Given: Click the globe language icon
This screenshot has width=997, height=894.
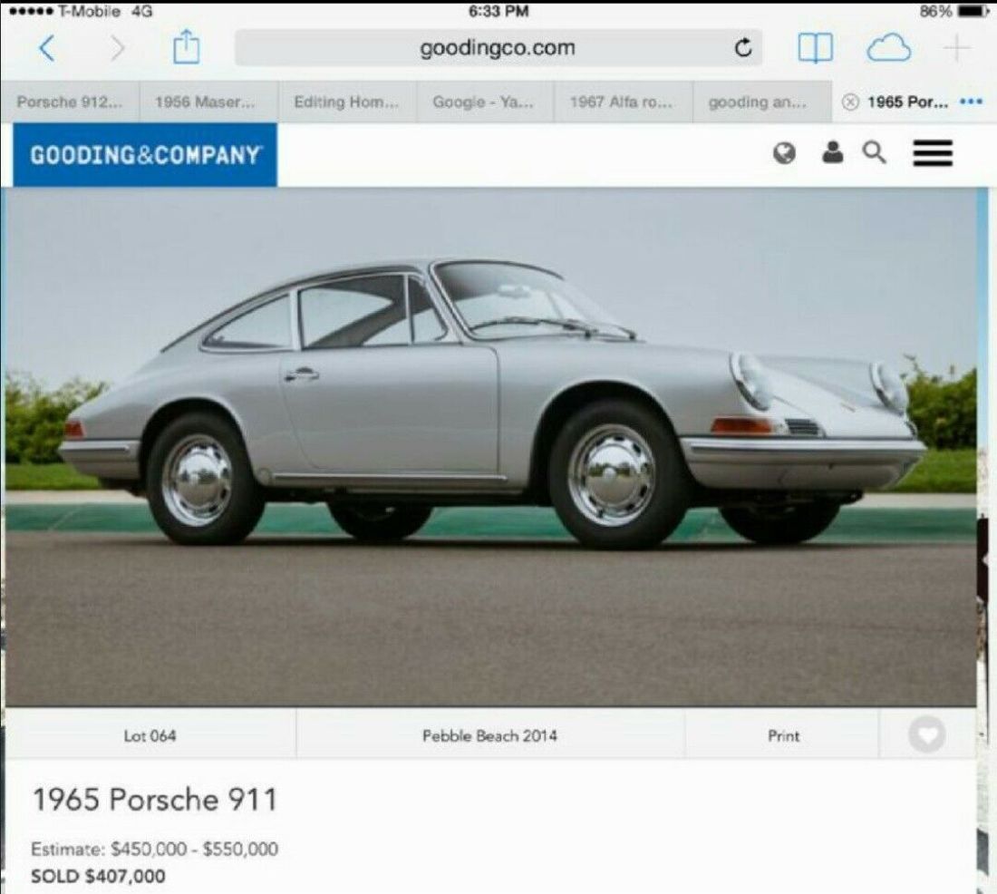Looking at the screenshot, I should tap(784, 153).
